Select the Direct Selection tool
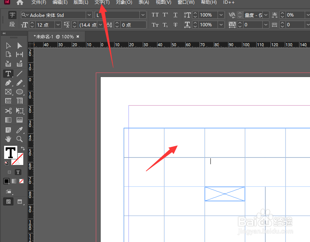 coord(20,46)
